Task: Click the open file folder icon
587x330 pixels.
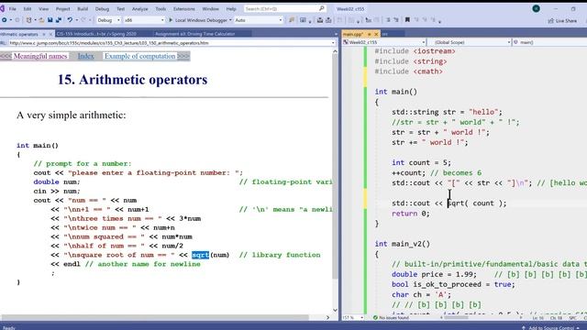Action: [41, 20]
